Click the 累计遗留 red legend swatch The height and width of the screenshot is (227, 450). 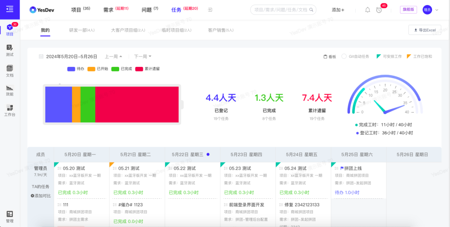(139, 69)
